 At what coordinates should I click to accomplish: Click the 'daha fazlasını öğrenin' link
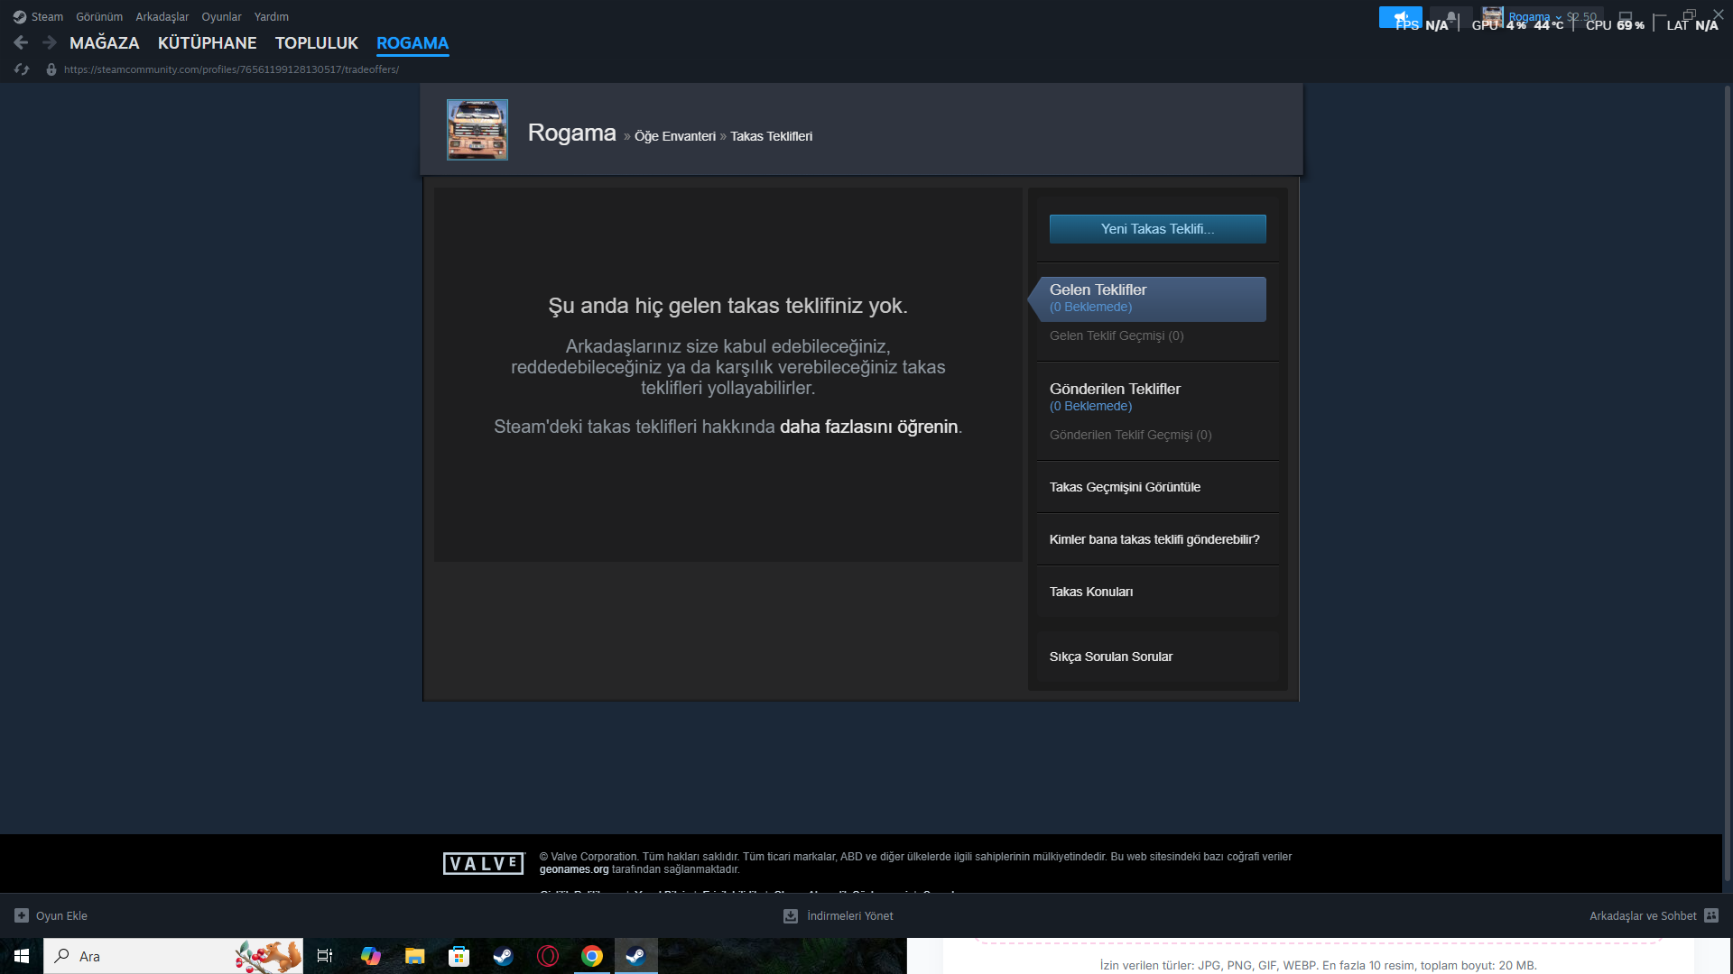(869, 427)
